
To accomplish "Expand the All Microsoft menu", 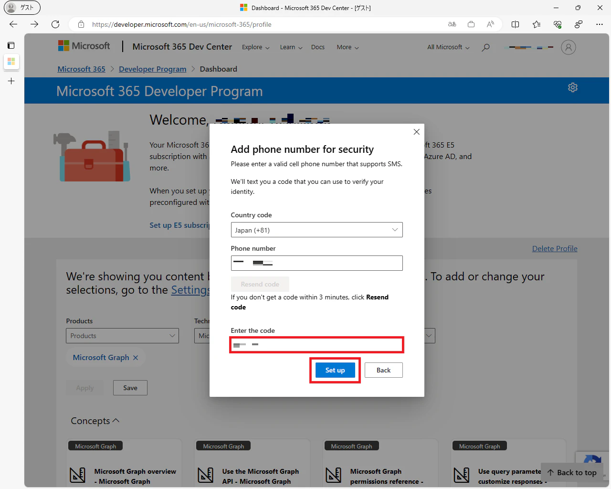I will pos(448,47).
